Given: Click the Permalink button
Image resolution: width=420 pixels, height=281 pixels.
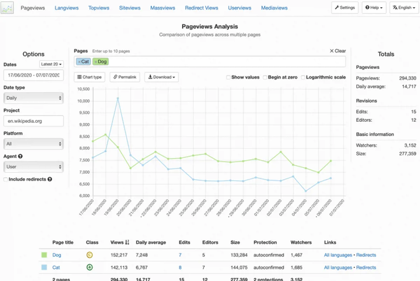Looking at the screenshot, I should [125, 77].
